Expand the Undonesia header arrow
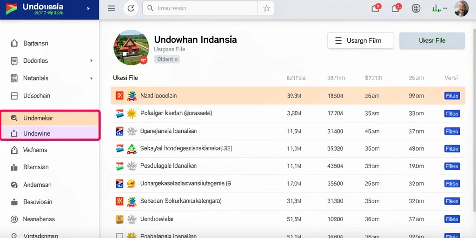Viewport: 476px width, 238px height. [x=88, y=8]
